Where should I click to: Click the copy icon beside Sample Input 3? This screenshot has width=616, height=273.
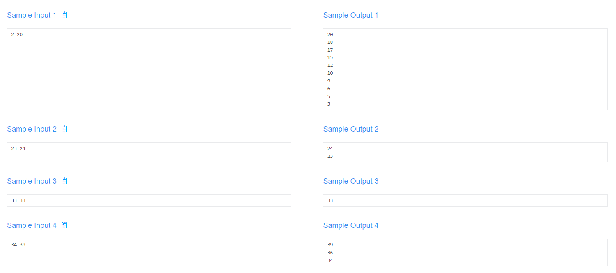pyautogui.click(x=64, y=181)
